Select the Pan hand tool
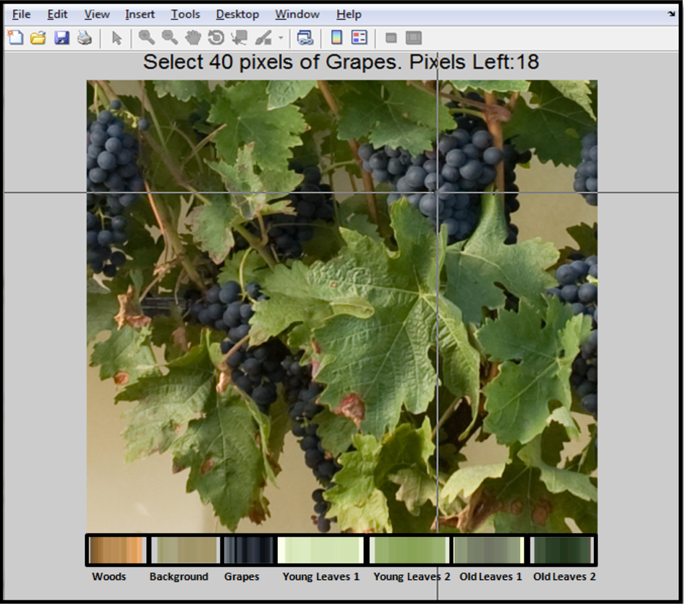The height and width of the screenshot is (604, 684). coord(193,38)
